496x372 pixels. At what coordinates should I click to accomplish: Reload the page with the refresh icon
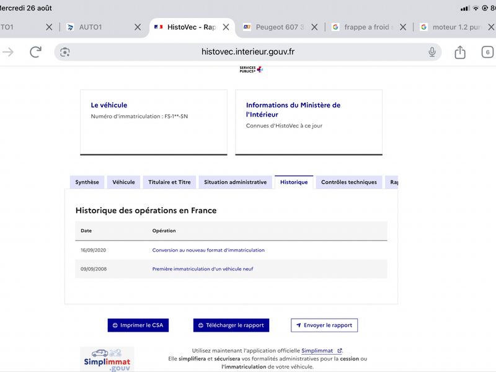click(36, 52)
